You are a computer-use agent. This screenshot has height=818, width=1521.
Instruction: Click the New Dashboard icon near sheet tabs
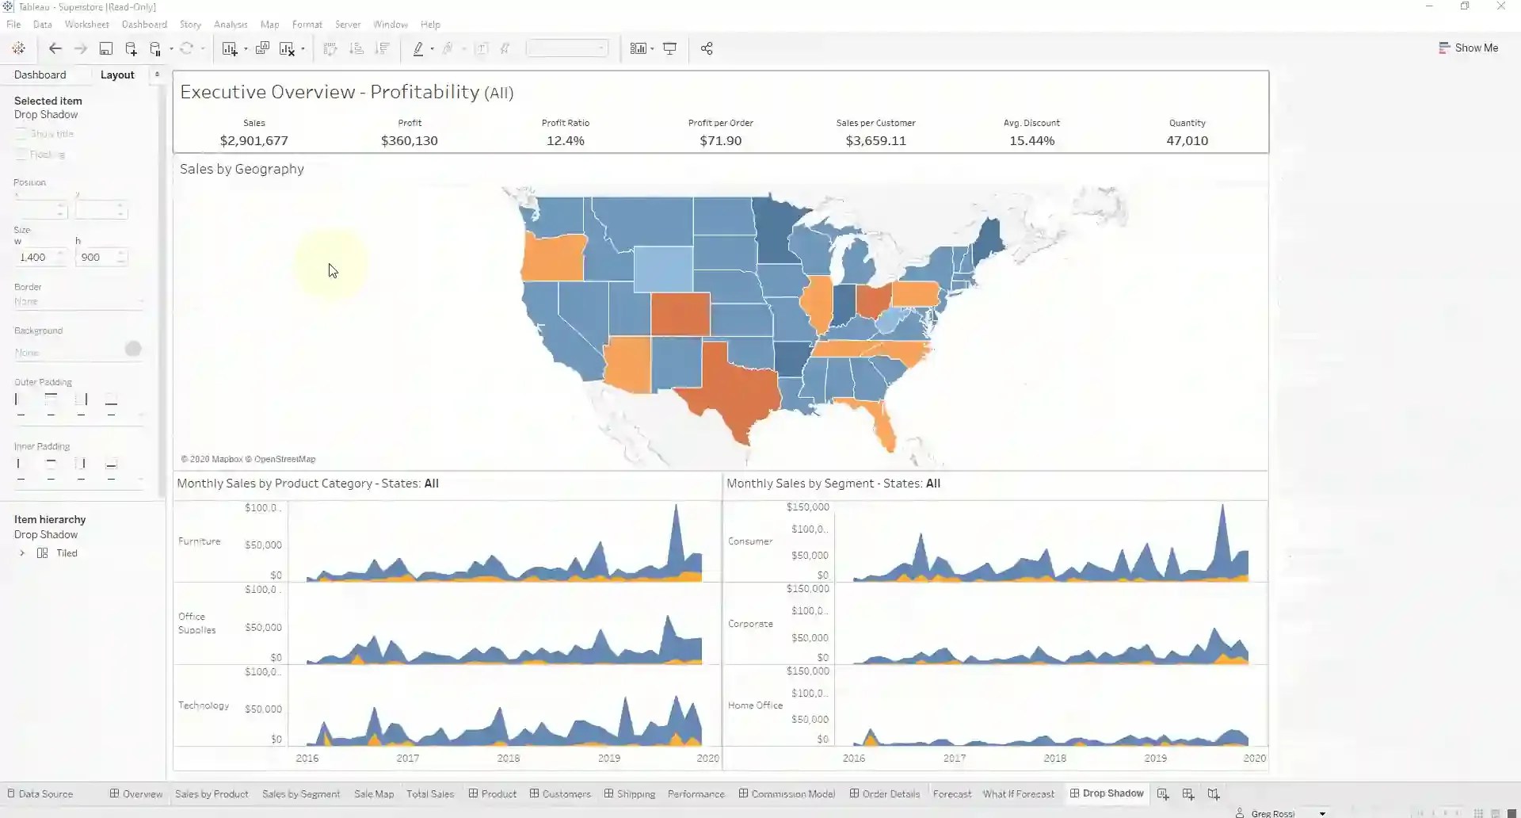1187,794
